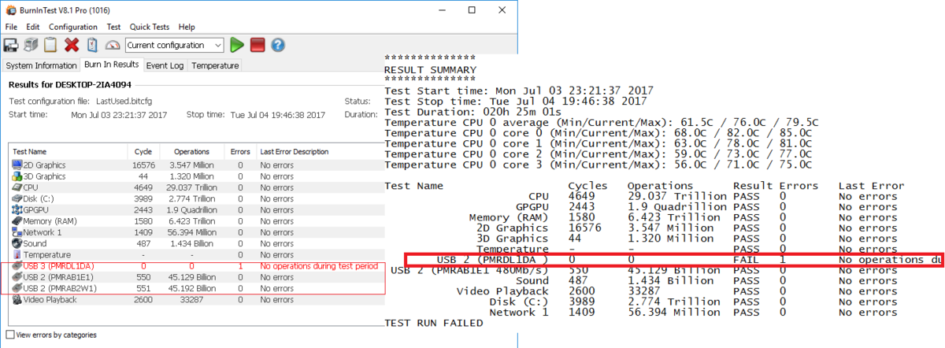945x348 pixels.
Task: Enable View errors by categories checkbox
Action: pos(11,335)
